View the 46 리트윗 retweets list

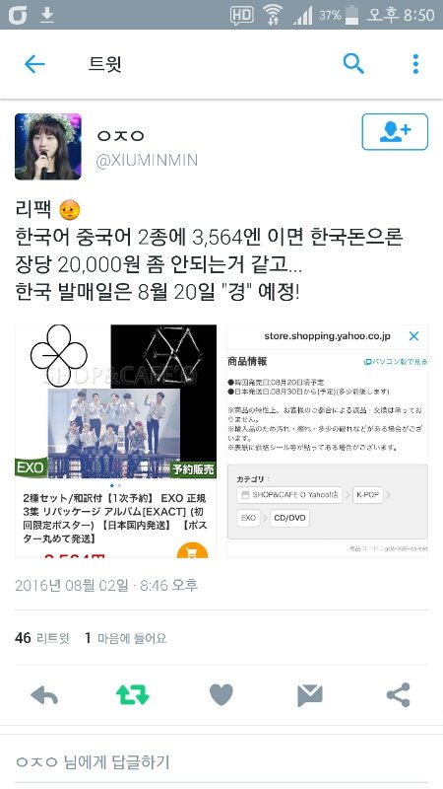coord(41,638)
